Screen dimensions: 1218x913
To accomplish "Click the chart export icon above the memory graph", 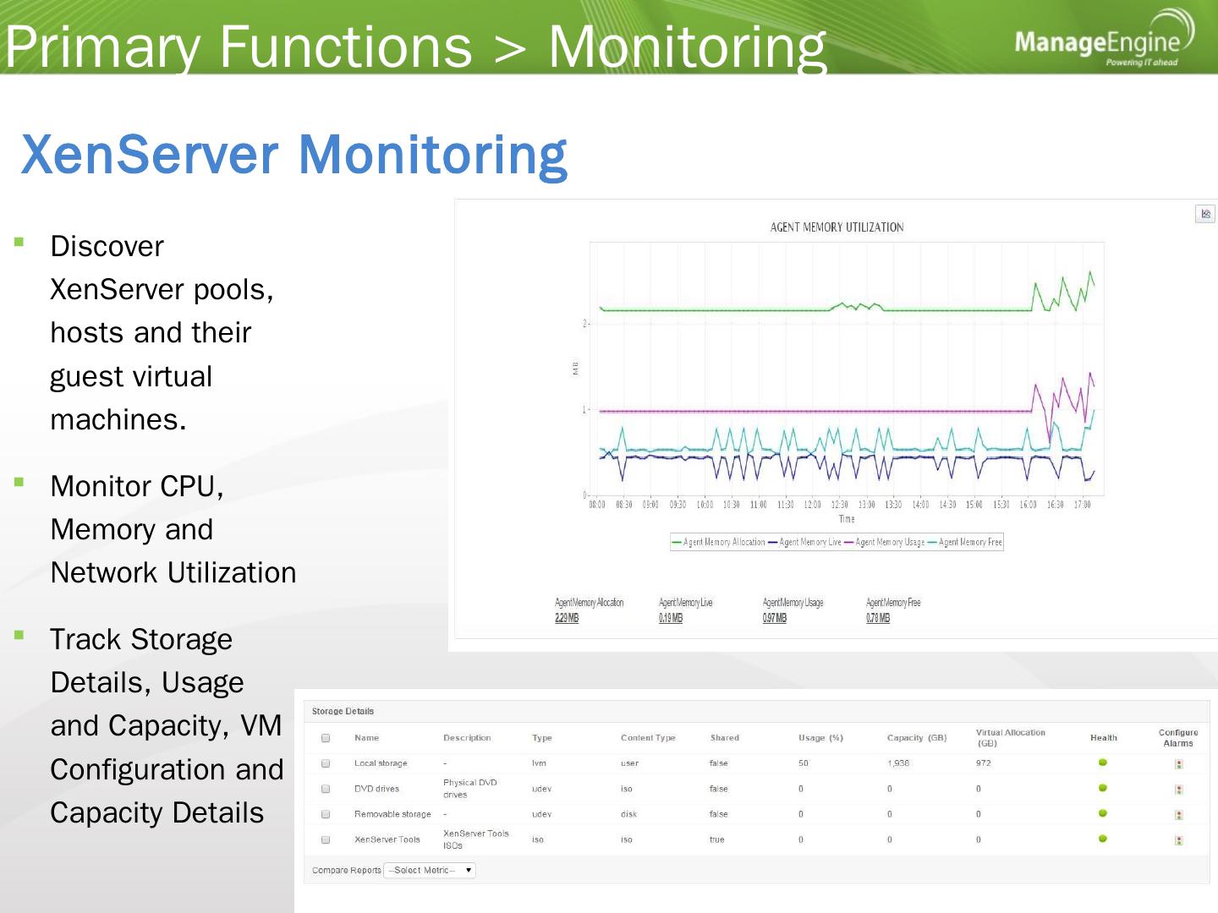I will coord(1205,214).
